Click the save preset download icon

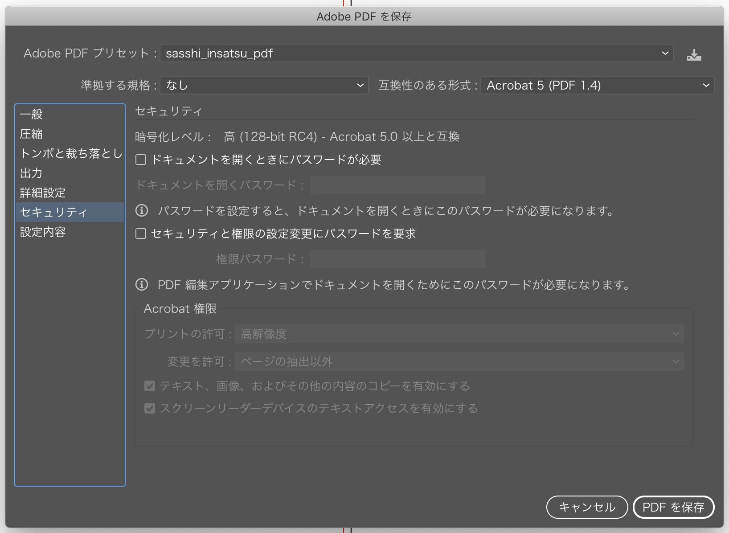tap(694, 54)
